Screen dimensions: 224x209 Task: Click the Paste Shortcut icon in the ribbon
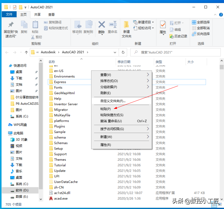(x=46, y=28)
